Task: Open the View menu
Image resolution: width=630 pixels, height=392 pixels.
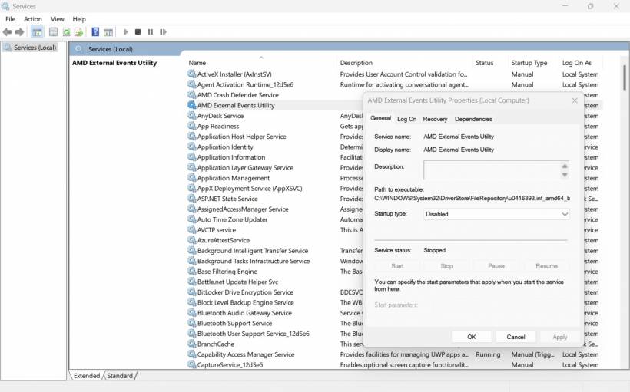Action: point(57,19)
